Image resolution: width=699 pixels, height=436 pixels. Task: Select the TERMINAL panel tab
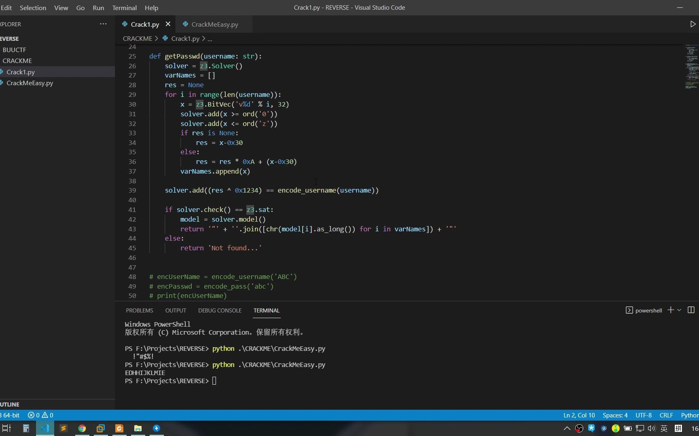point(267,310)
